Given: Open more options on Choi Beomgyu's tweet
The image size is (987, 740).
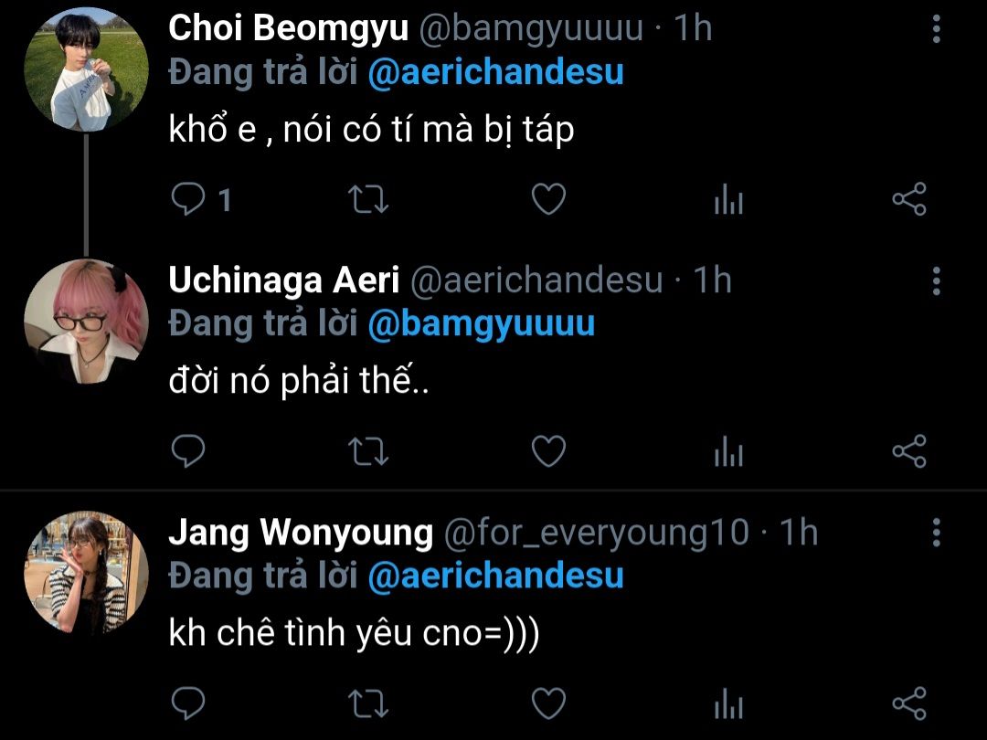Looking at the screenshot, I should (936, 29).
